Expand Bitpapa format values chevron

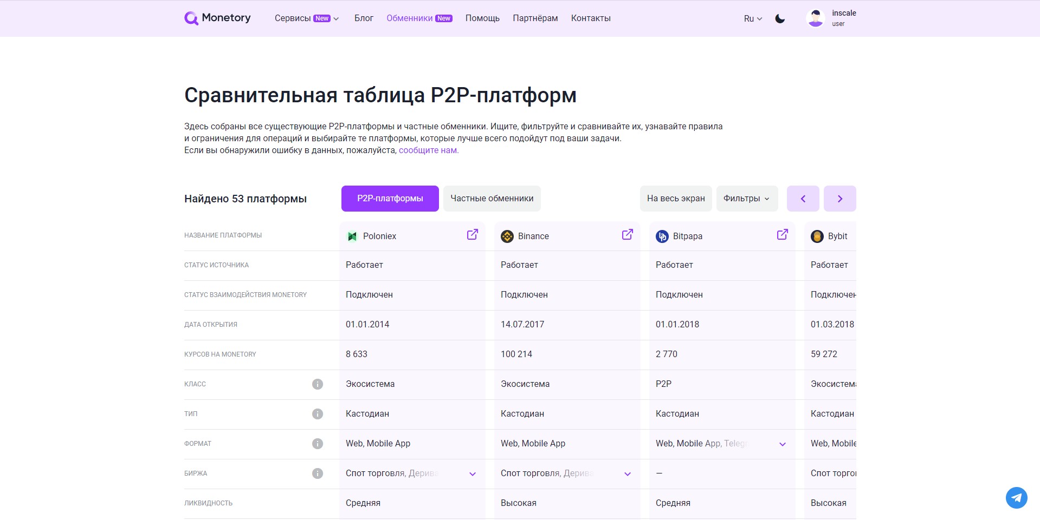tap(783, 444)
